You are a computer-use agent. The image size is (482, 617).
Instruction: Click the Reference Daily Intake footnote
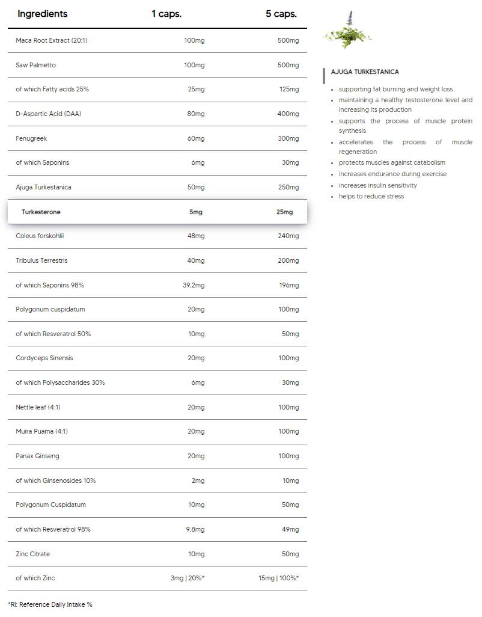click(x=50, y=604)
